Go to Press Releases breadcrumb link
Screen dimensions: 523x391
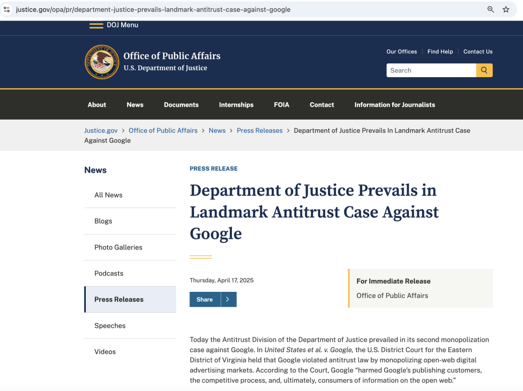click(x=259, y=130)
